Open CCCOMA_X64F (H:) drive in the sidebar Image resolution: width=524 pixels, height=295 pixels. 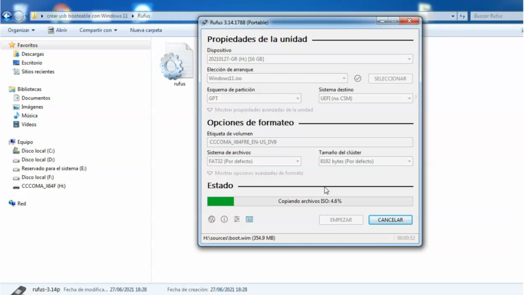coord(45,186)
